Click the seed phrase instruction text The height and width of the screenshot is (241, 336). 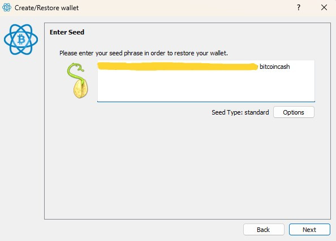click(x=144, y=53)
